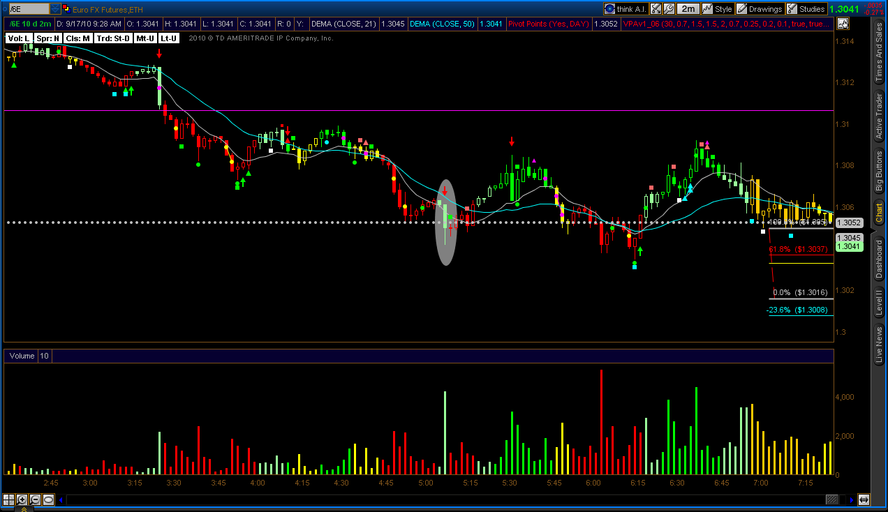Image resolution: width=888 pixels, height=512 pixels.
Task: Click the DEMA (CLOSE, 50) study label
Action: click(x=442, y=24)
